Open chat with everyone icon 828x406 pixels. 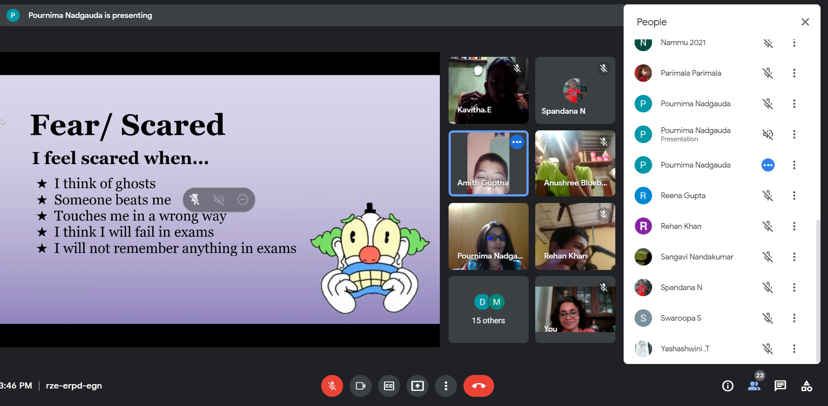pos(780,386)
